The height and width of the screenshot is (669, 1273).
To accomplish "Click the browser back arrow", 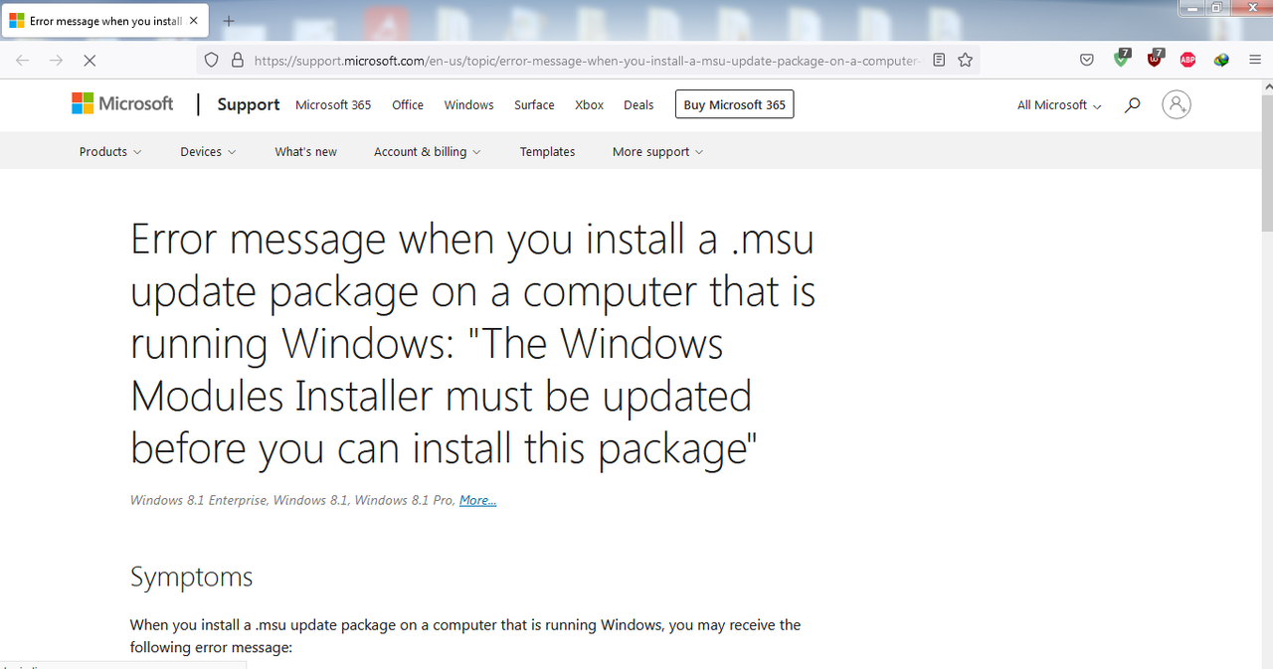I will tap(23, 60).
